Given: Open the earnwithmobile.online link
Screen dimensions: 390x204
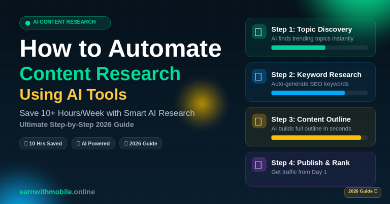Looking at the screenshot, I should (x=57, y=192).
